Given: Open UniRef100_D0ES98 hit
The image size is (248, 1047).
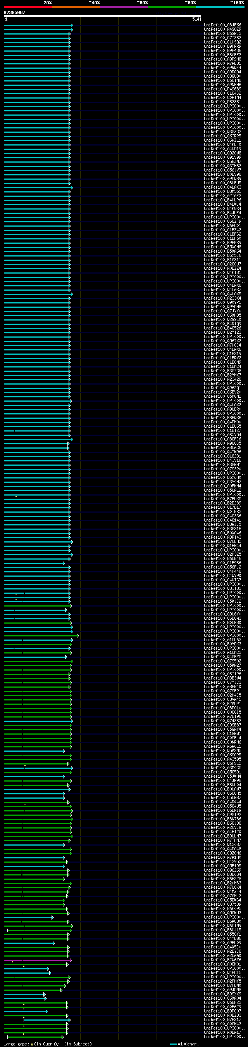Looking at the screenshot, I should [x=222, y=174].
